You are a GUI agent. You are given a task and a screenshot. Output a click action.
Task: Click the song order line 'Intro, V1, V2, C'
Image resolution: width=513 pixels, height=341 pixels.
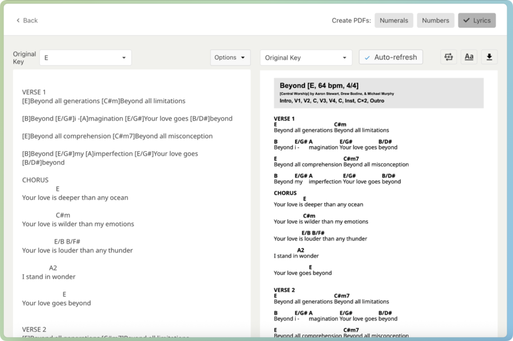tap(332, 101)
